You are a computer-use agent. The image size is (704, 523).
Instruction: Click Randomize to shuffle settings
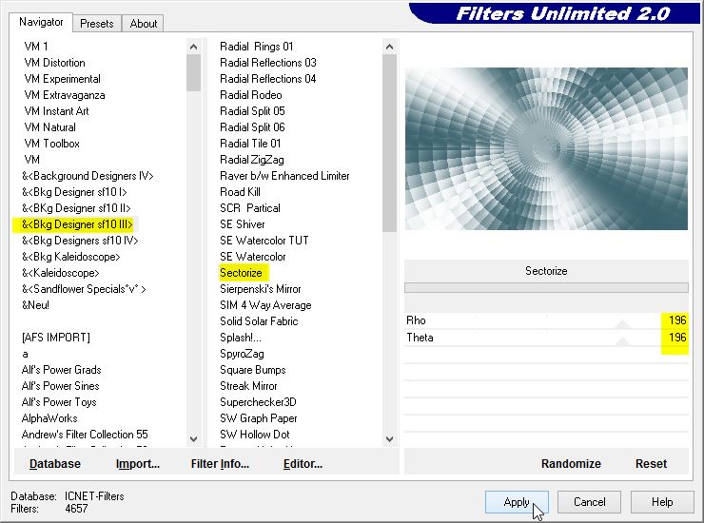[x=571, y=464]
